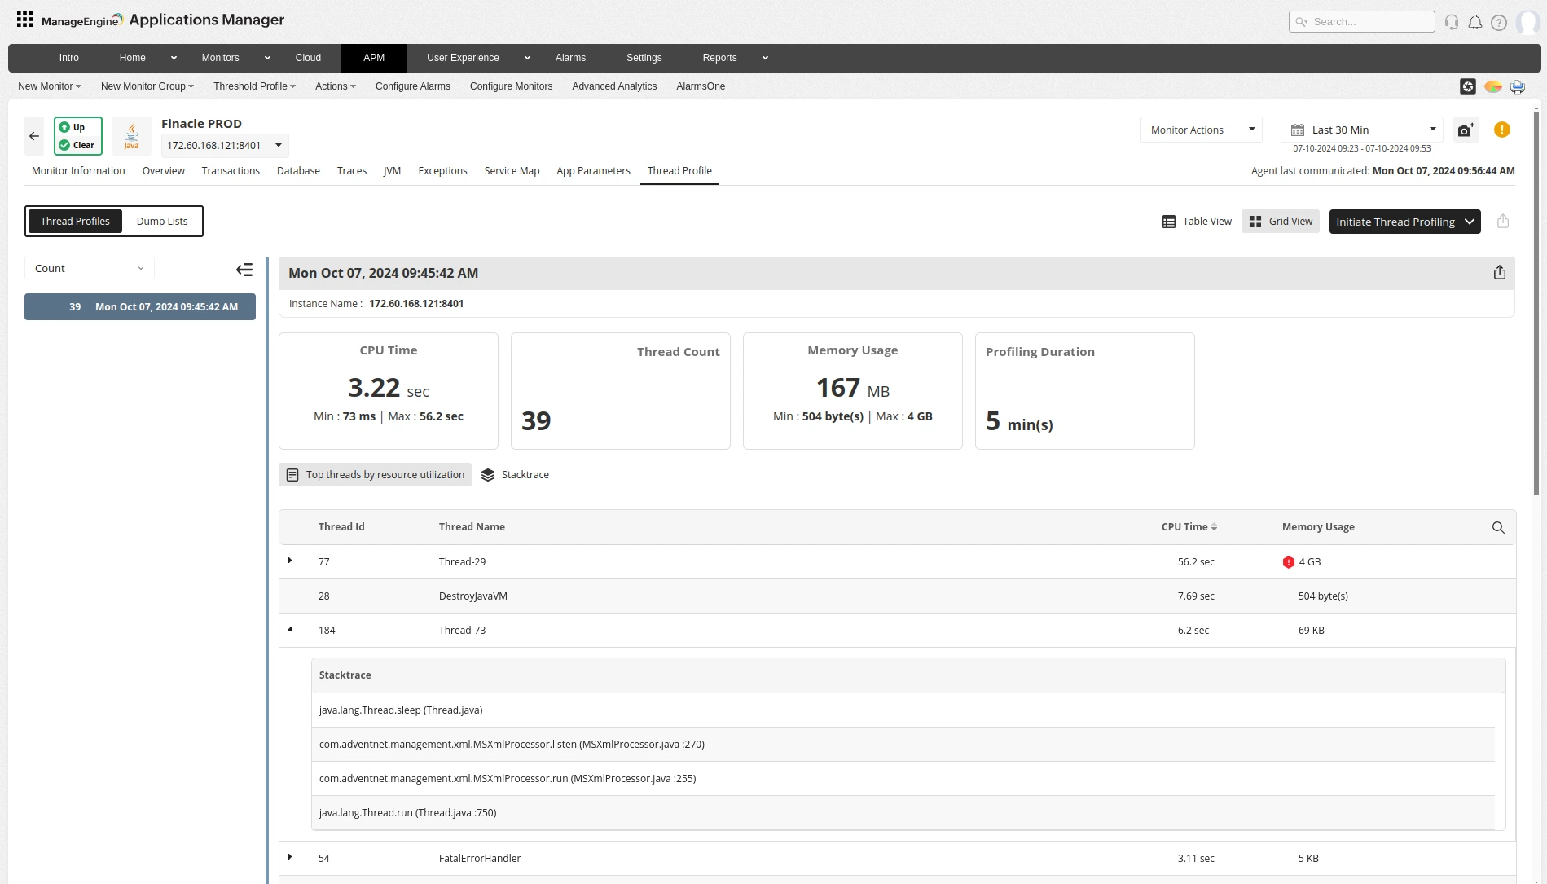Show the Stacktrace view
The image size is (1547, 884).
(515, 474)
